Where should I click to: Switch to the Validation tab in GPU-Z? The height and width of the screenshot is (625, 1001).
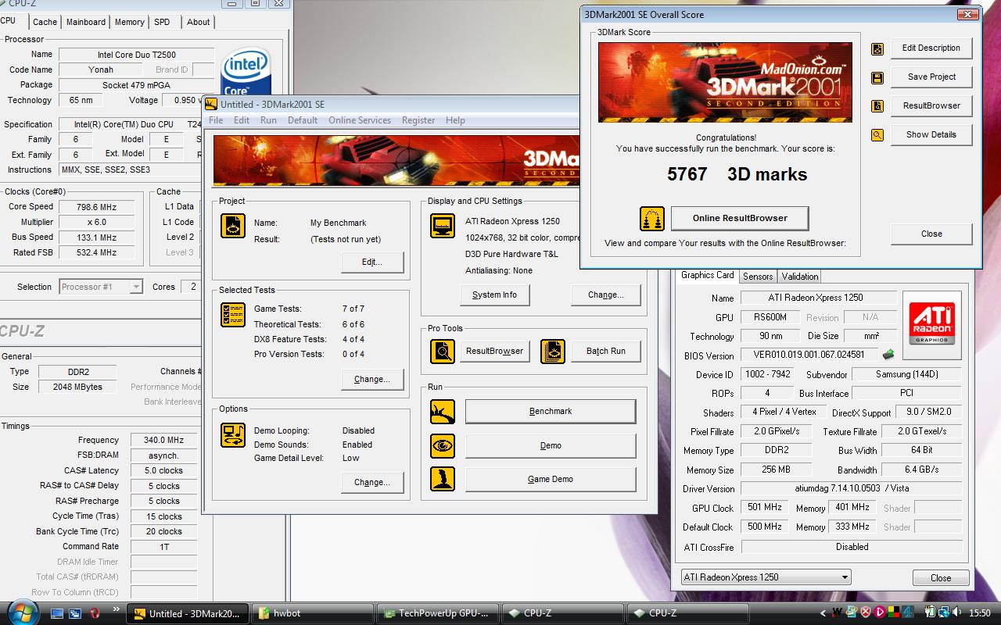[x=800, y=277]
